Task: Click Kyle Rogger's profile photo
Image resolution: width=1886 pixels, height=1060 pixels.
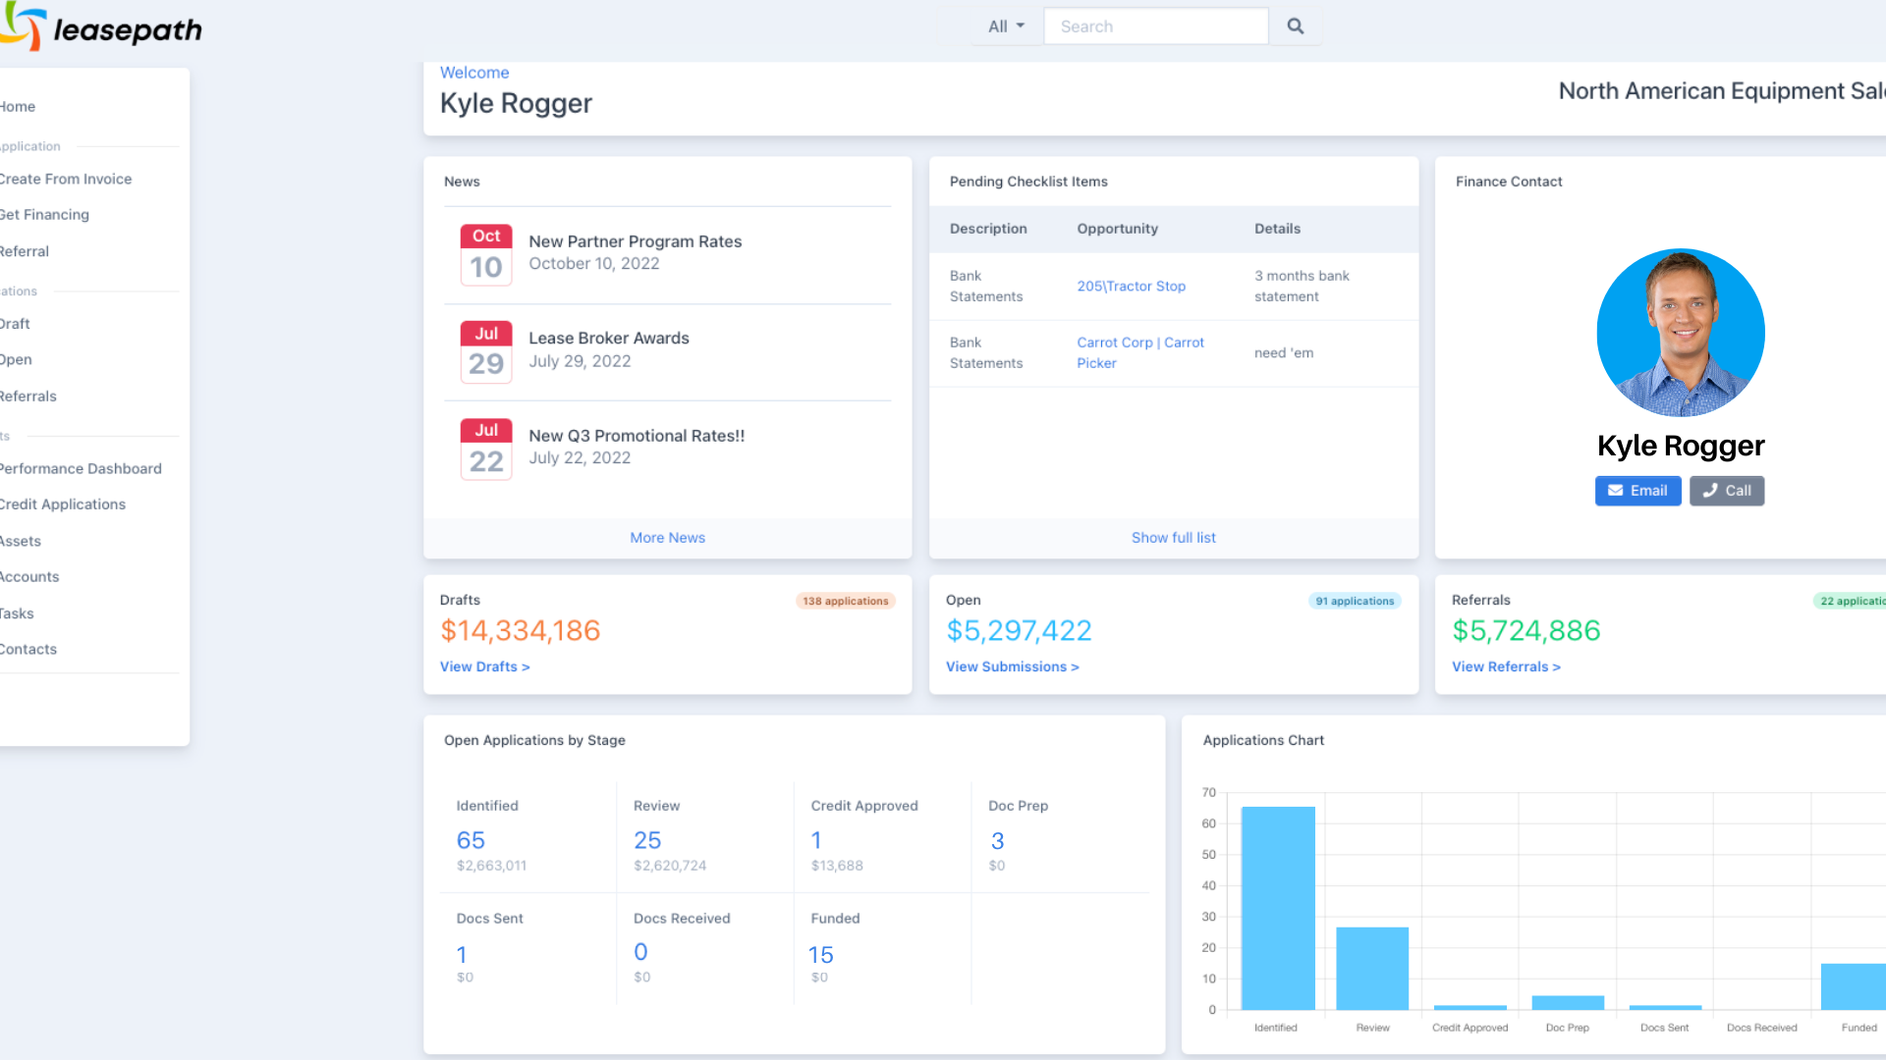Action: [1681, 333]
